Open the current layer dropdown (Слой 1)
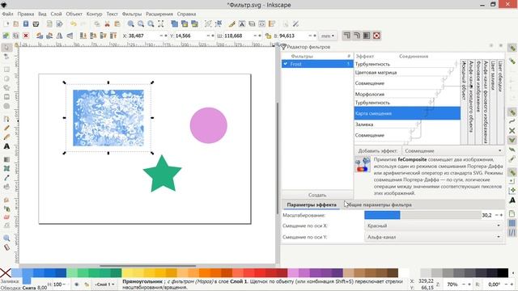 coord(104,285)
